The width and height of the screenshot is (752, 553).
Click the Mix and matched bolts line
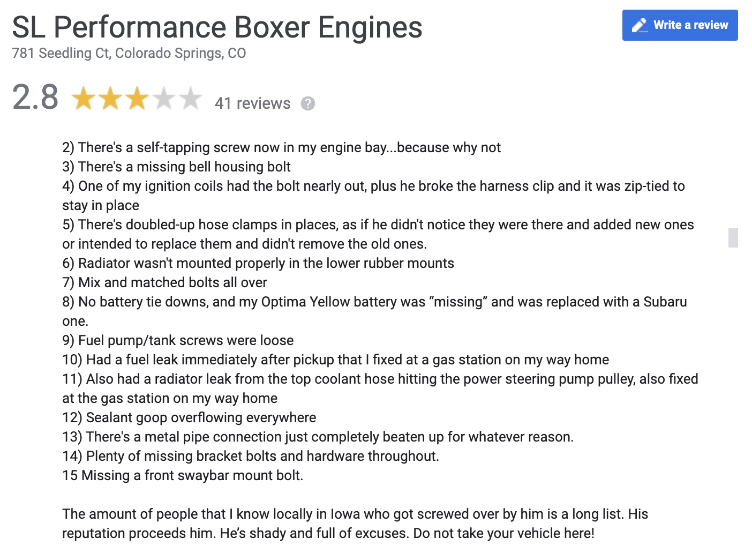coord(164,282)
